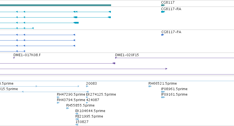Click the 424087 label
This screenshot has height=126, width=234.
[92, 100]
